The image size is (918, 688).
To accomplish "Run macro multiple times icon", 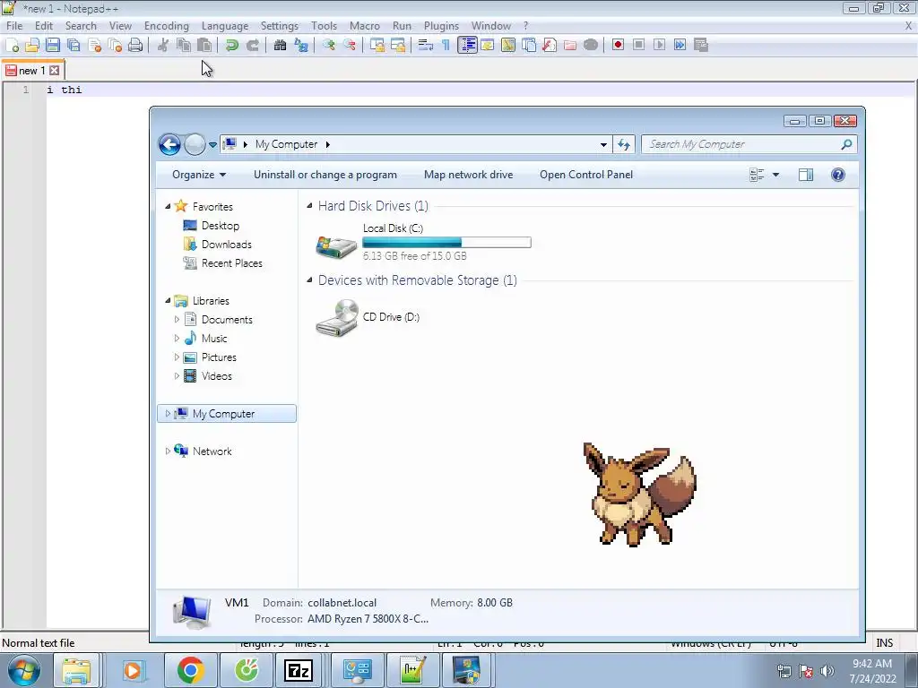I will pyautogui.click(x=680, y=45).
